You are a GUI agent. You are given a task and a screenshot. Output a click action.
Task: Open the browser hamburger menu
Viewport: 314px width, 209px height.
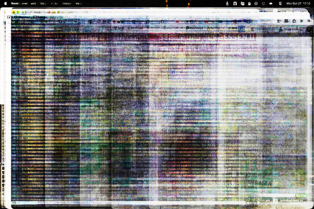pyautogui.click(x=309, y=21)
